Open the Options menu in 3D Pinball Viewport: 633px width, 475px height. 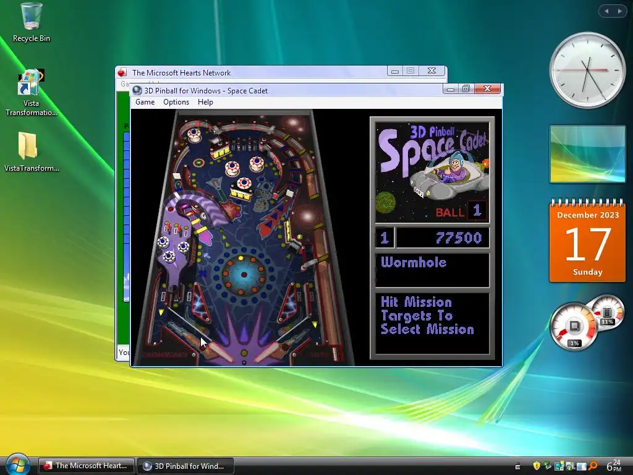176,102
